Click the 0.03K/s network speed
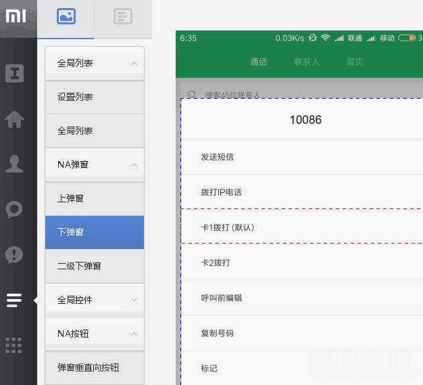The height and width of the screenshot is (385, 423). coord(290,38)
